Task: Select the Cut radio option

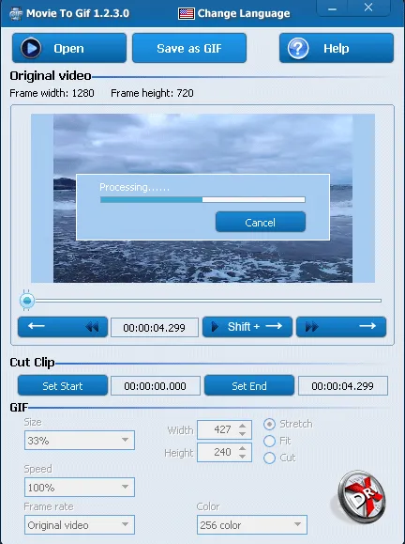Action: 269,458
